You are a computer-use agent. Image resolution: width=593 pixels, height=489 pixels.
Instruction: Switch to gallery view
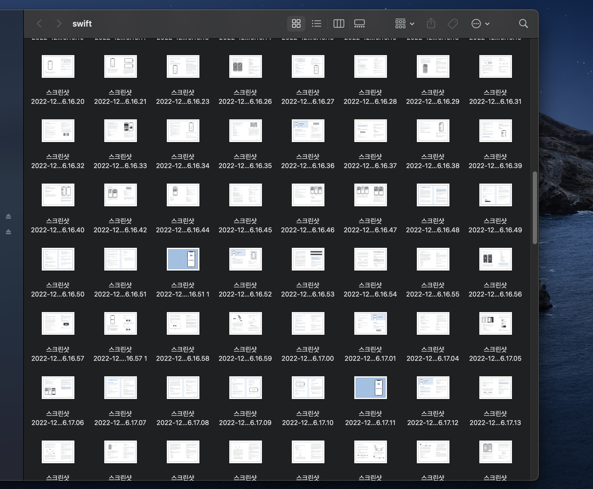coord(359,24)
